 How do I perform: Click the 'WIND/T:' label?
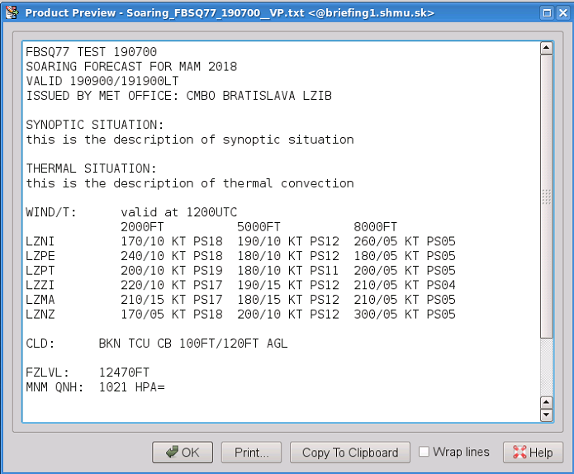51,212
